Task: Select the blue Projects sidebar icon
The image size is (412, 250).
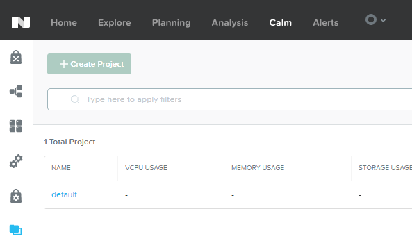Action: (x=16, y=231)
